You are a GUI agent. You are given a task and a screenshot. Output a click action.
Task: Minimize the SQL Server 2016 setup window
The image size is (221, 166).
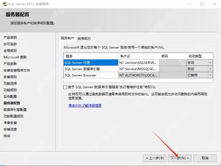click(190, 4)
